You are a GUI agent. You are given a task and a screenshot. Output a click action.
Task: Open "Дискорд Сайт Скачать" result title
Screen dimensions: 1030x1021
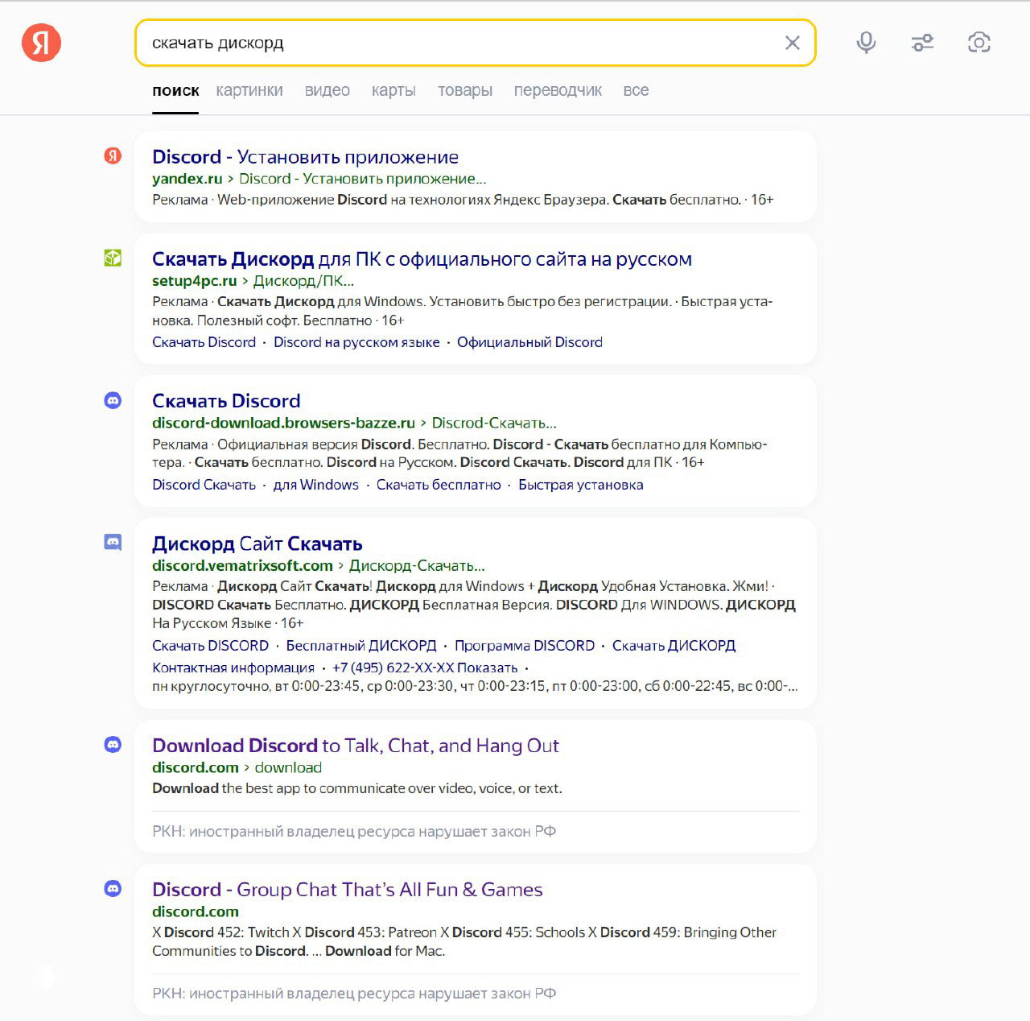(x=257, y=544)
